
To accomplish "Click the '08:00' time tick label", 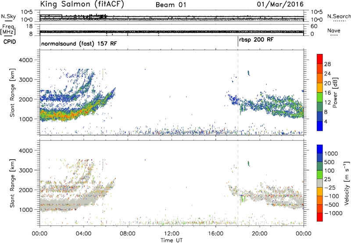I will click(128, 234).
